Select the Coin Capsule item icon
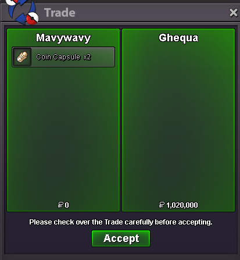Image resolution: width=240 pixels, height=260 pixels. tap(22, 57)
